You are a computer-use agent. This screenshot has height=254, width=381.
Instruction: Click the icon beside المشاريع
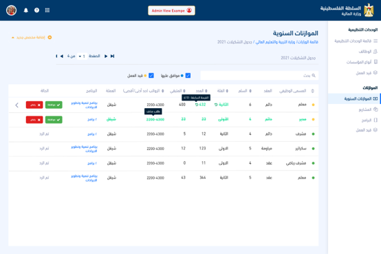click(x=375, y=109)
